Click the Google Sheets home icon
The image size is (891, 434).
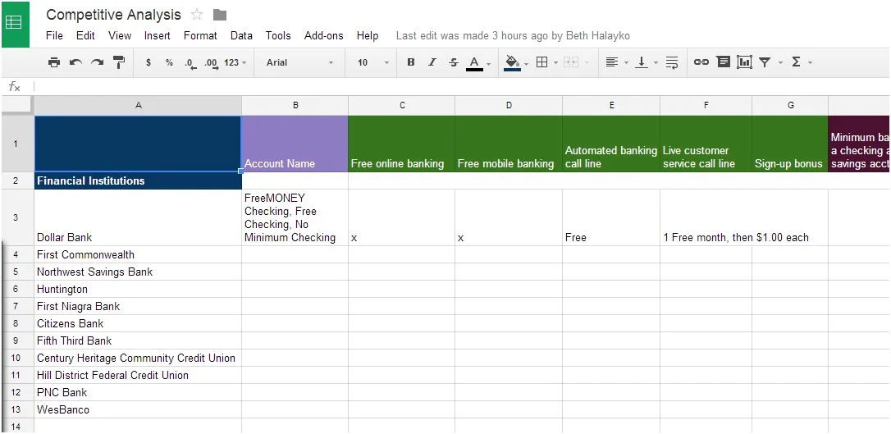14,23
